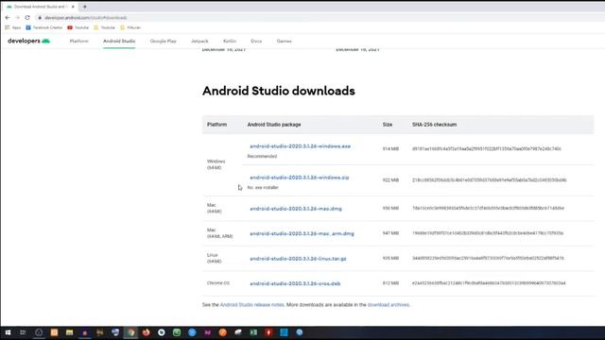
Task: Download android-studio-2020.3.1.26-windows.zip
Action: click(x=300, y=178)
